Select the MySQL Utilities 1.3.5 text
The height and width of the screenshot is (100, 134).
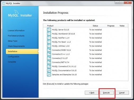(61, 46)
